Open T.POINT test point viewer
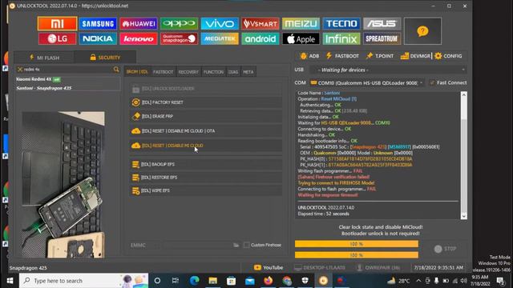 [x=380, y=56]
